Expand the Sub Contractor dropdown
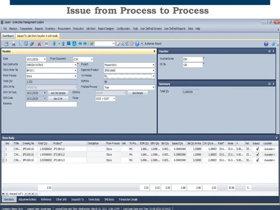280x210 pixels. tap(76, 65)
